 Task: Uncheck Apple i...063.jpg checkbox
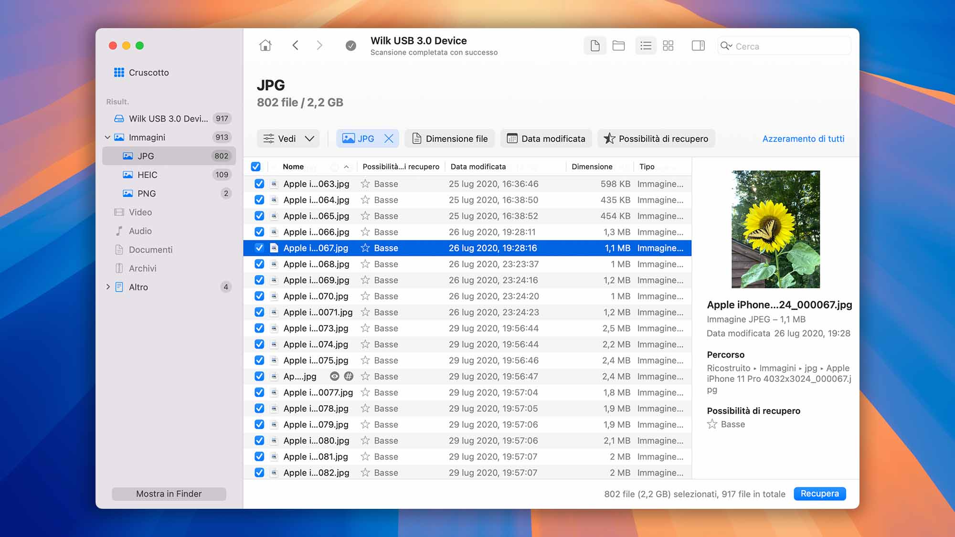click(259, 184)
